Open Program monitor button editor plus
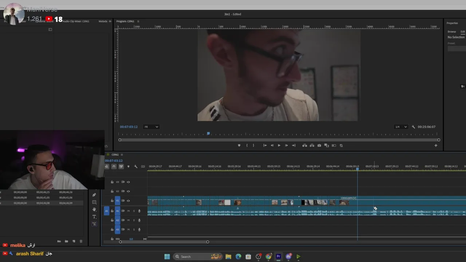The width and height of the screenshot is (466, 262). point(436,146)
